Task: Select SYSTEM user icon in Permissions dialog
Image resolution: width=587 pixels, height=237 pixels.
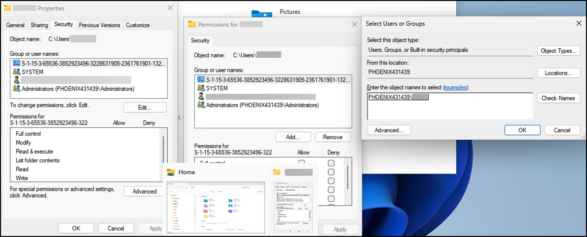Action: tap(201, 88)
